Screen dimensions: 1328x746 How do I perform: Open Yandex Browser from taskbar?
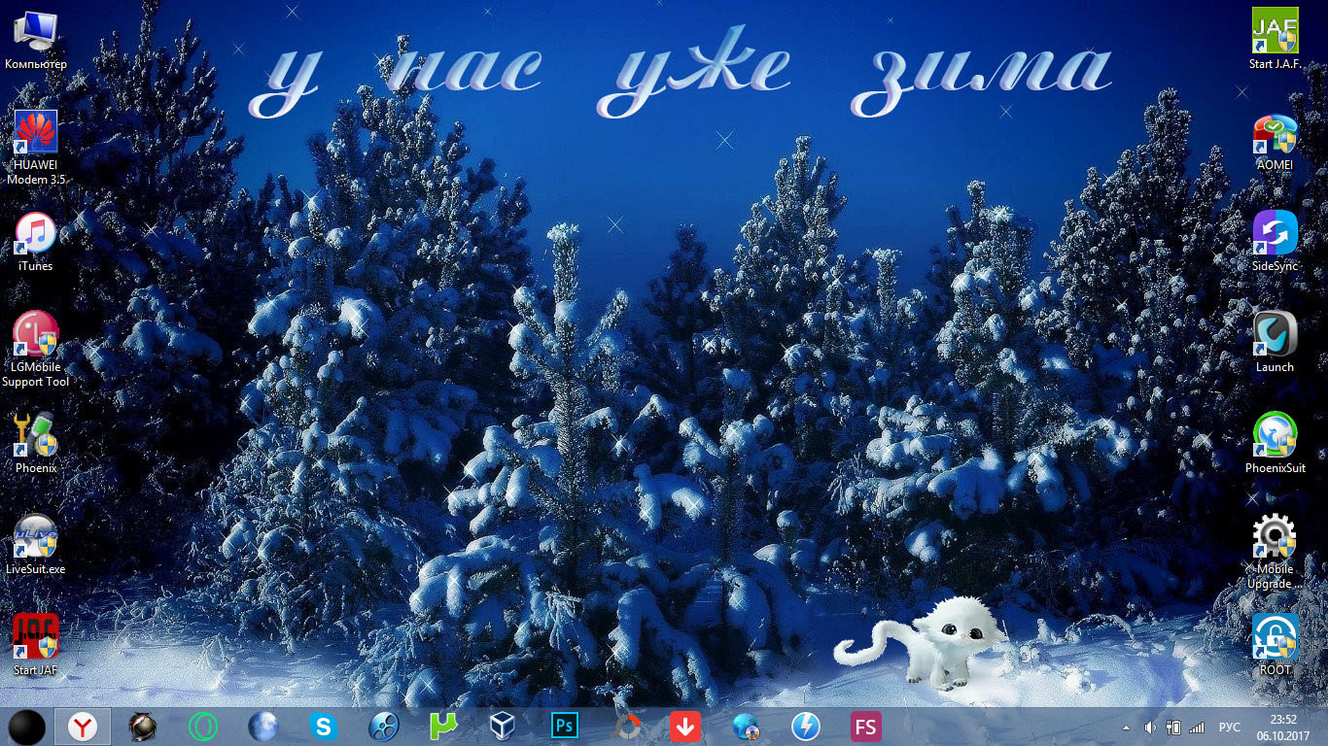coord(84,727)
